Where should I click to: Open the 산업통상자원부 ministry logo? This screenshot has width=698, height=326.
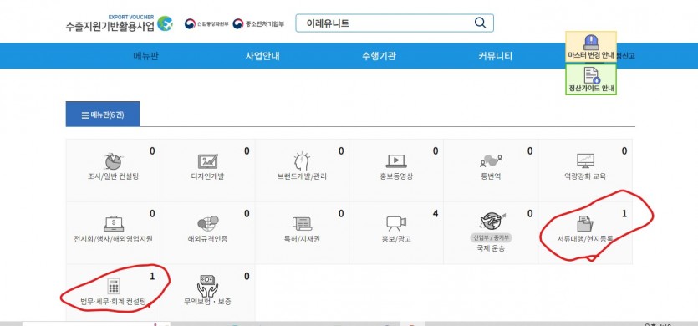tap(206, 23)
